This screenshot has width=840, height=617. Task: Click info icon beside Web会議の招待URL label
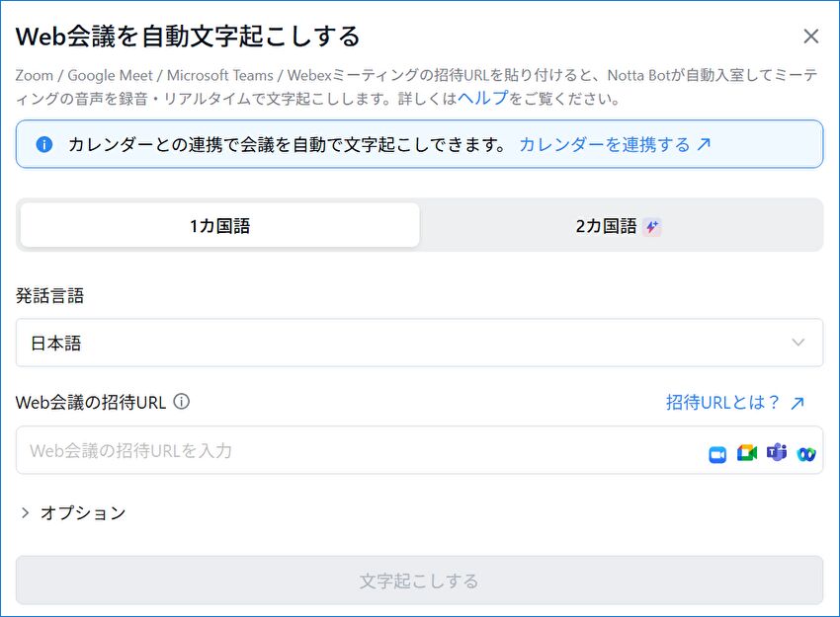click(x=182, y=402)
